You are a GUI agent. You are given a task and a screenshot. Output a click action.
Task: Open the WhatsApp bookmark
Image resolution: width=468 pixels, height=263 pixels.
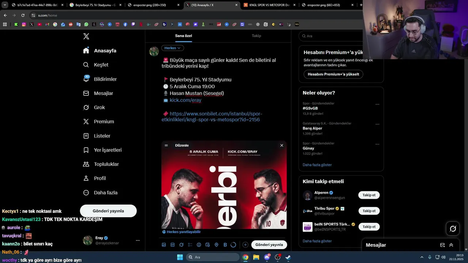pyautogui.click(x=86, y=24)
